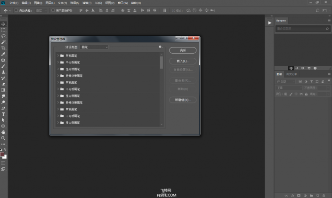
Task: Select the Lasso tool
Action: point(3,36)
